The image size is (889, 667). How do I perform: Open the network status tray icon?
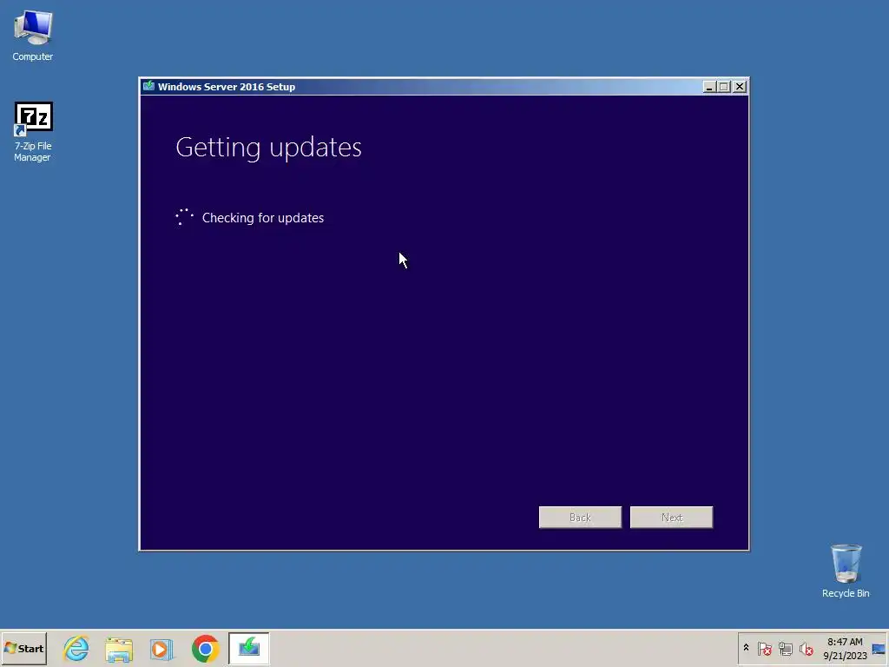coord(785,648)
